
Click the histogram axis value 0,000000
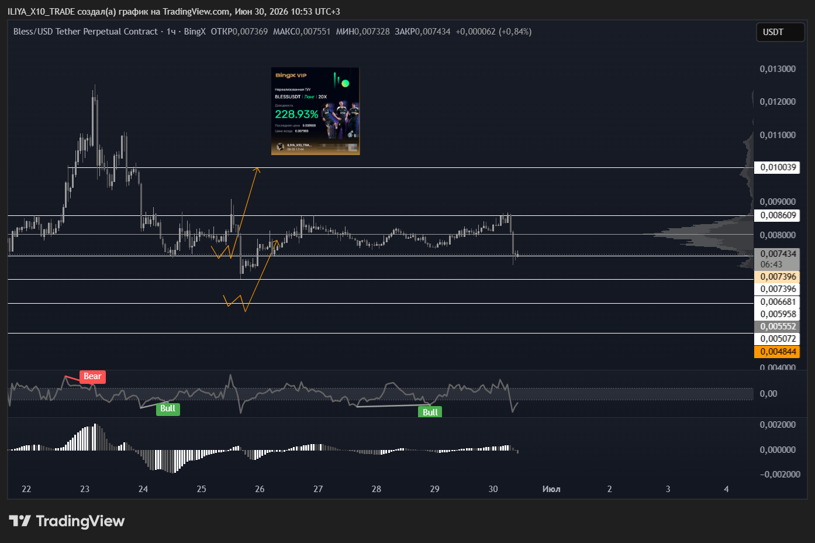coord(778,450)
